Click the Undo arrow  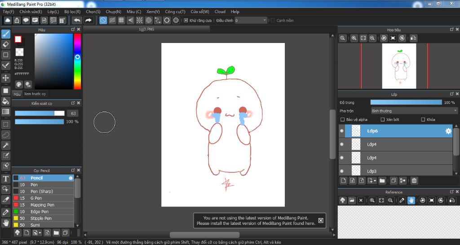(x=77, y=20)
